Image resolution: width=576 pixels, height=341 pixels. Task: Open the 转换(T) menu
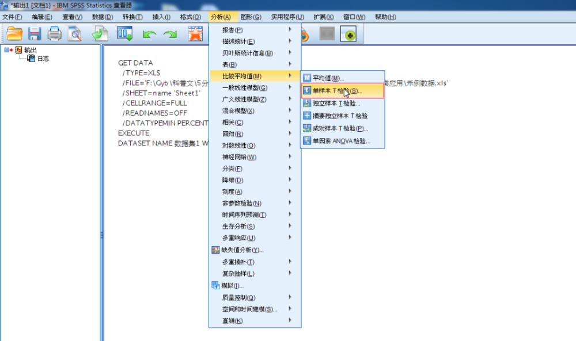click(132, 17)
